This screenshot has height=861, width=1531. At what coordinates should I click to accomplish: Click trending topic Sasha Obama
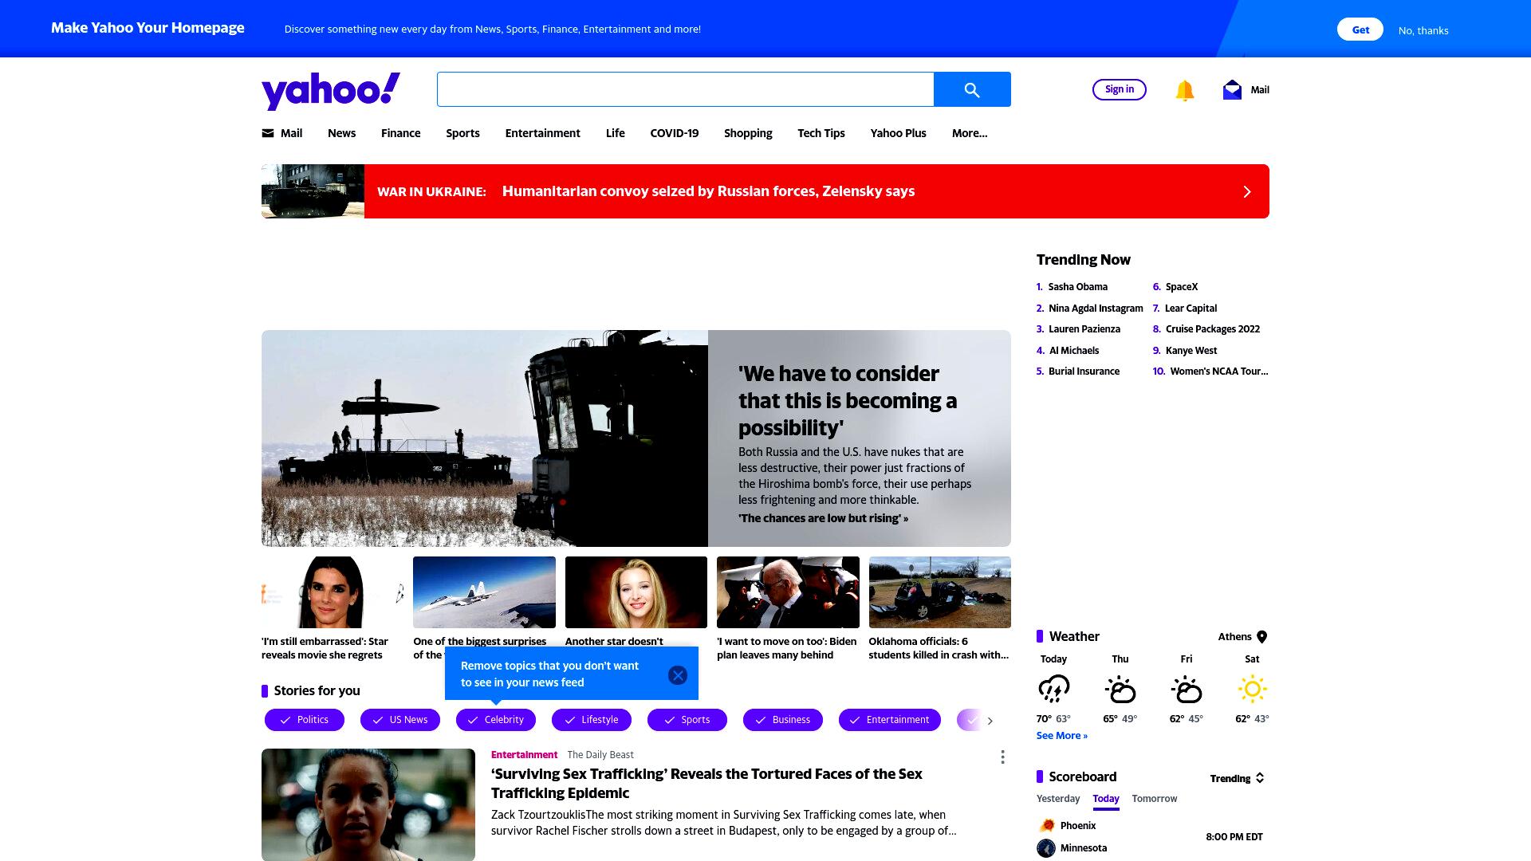coord(1078,287)
